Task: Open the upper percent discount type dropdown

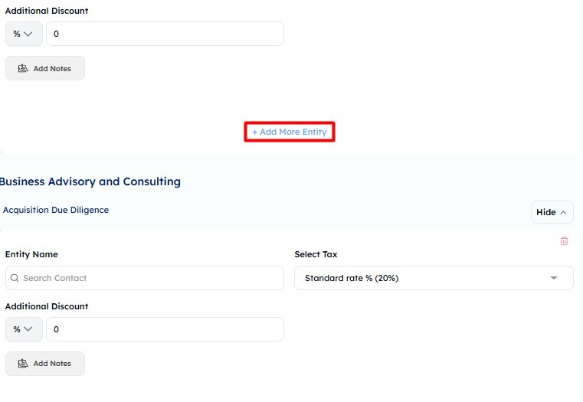Action: pos(24,34)
